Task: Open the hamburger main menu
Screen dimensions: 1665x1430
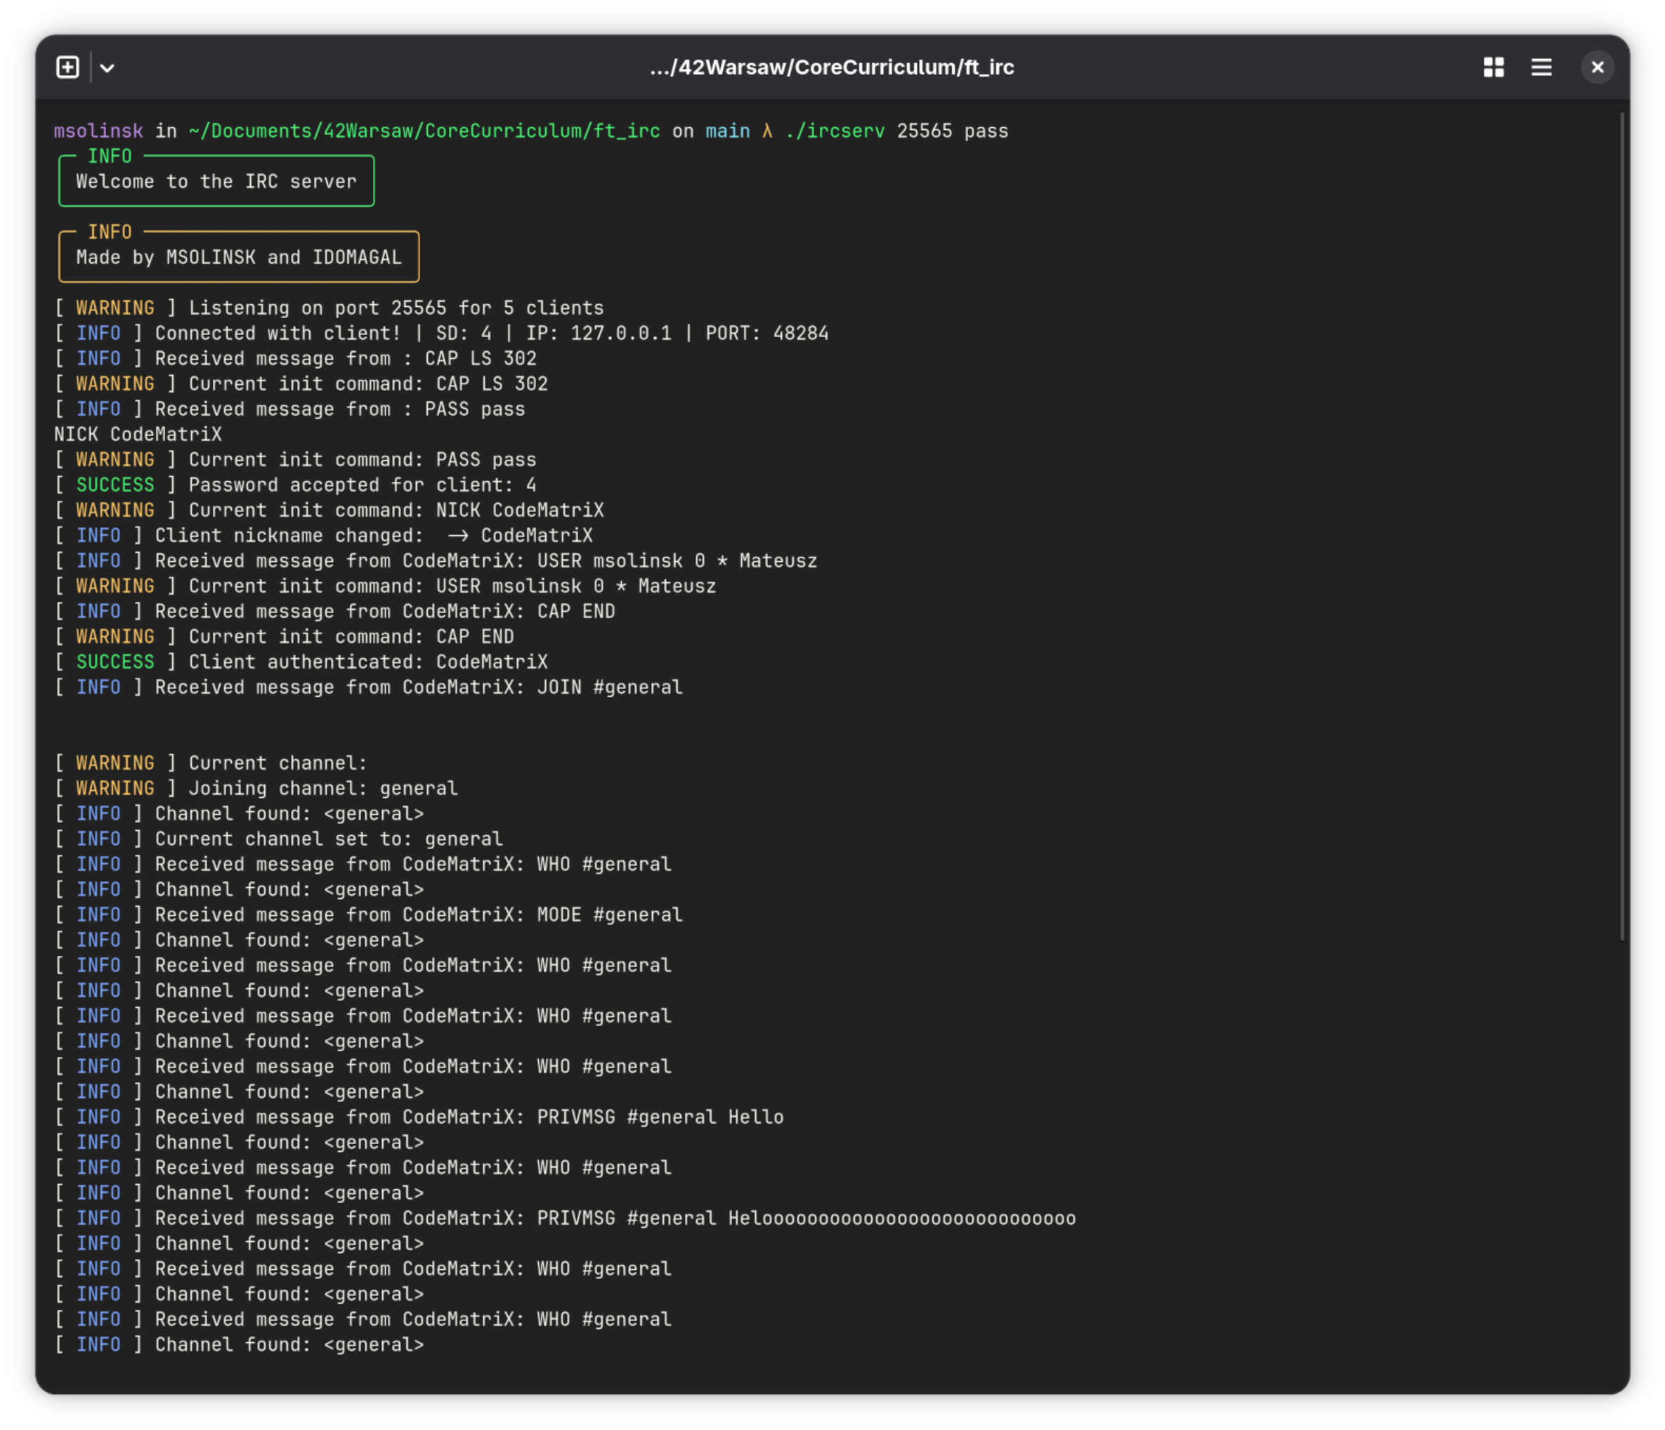Action: [x=1541, y=67]
